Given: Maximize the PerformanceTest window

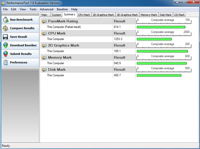Looking at the screenshot, I should [x=184, y=2].
